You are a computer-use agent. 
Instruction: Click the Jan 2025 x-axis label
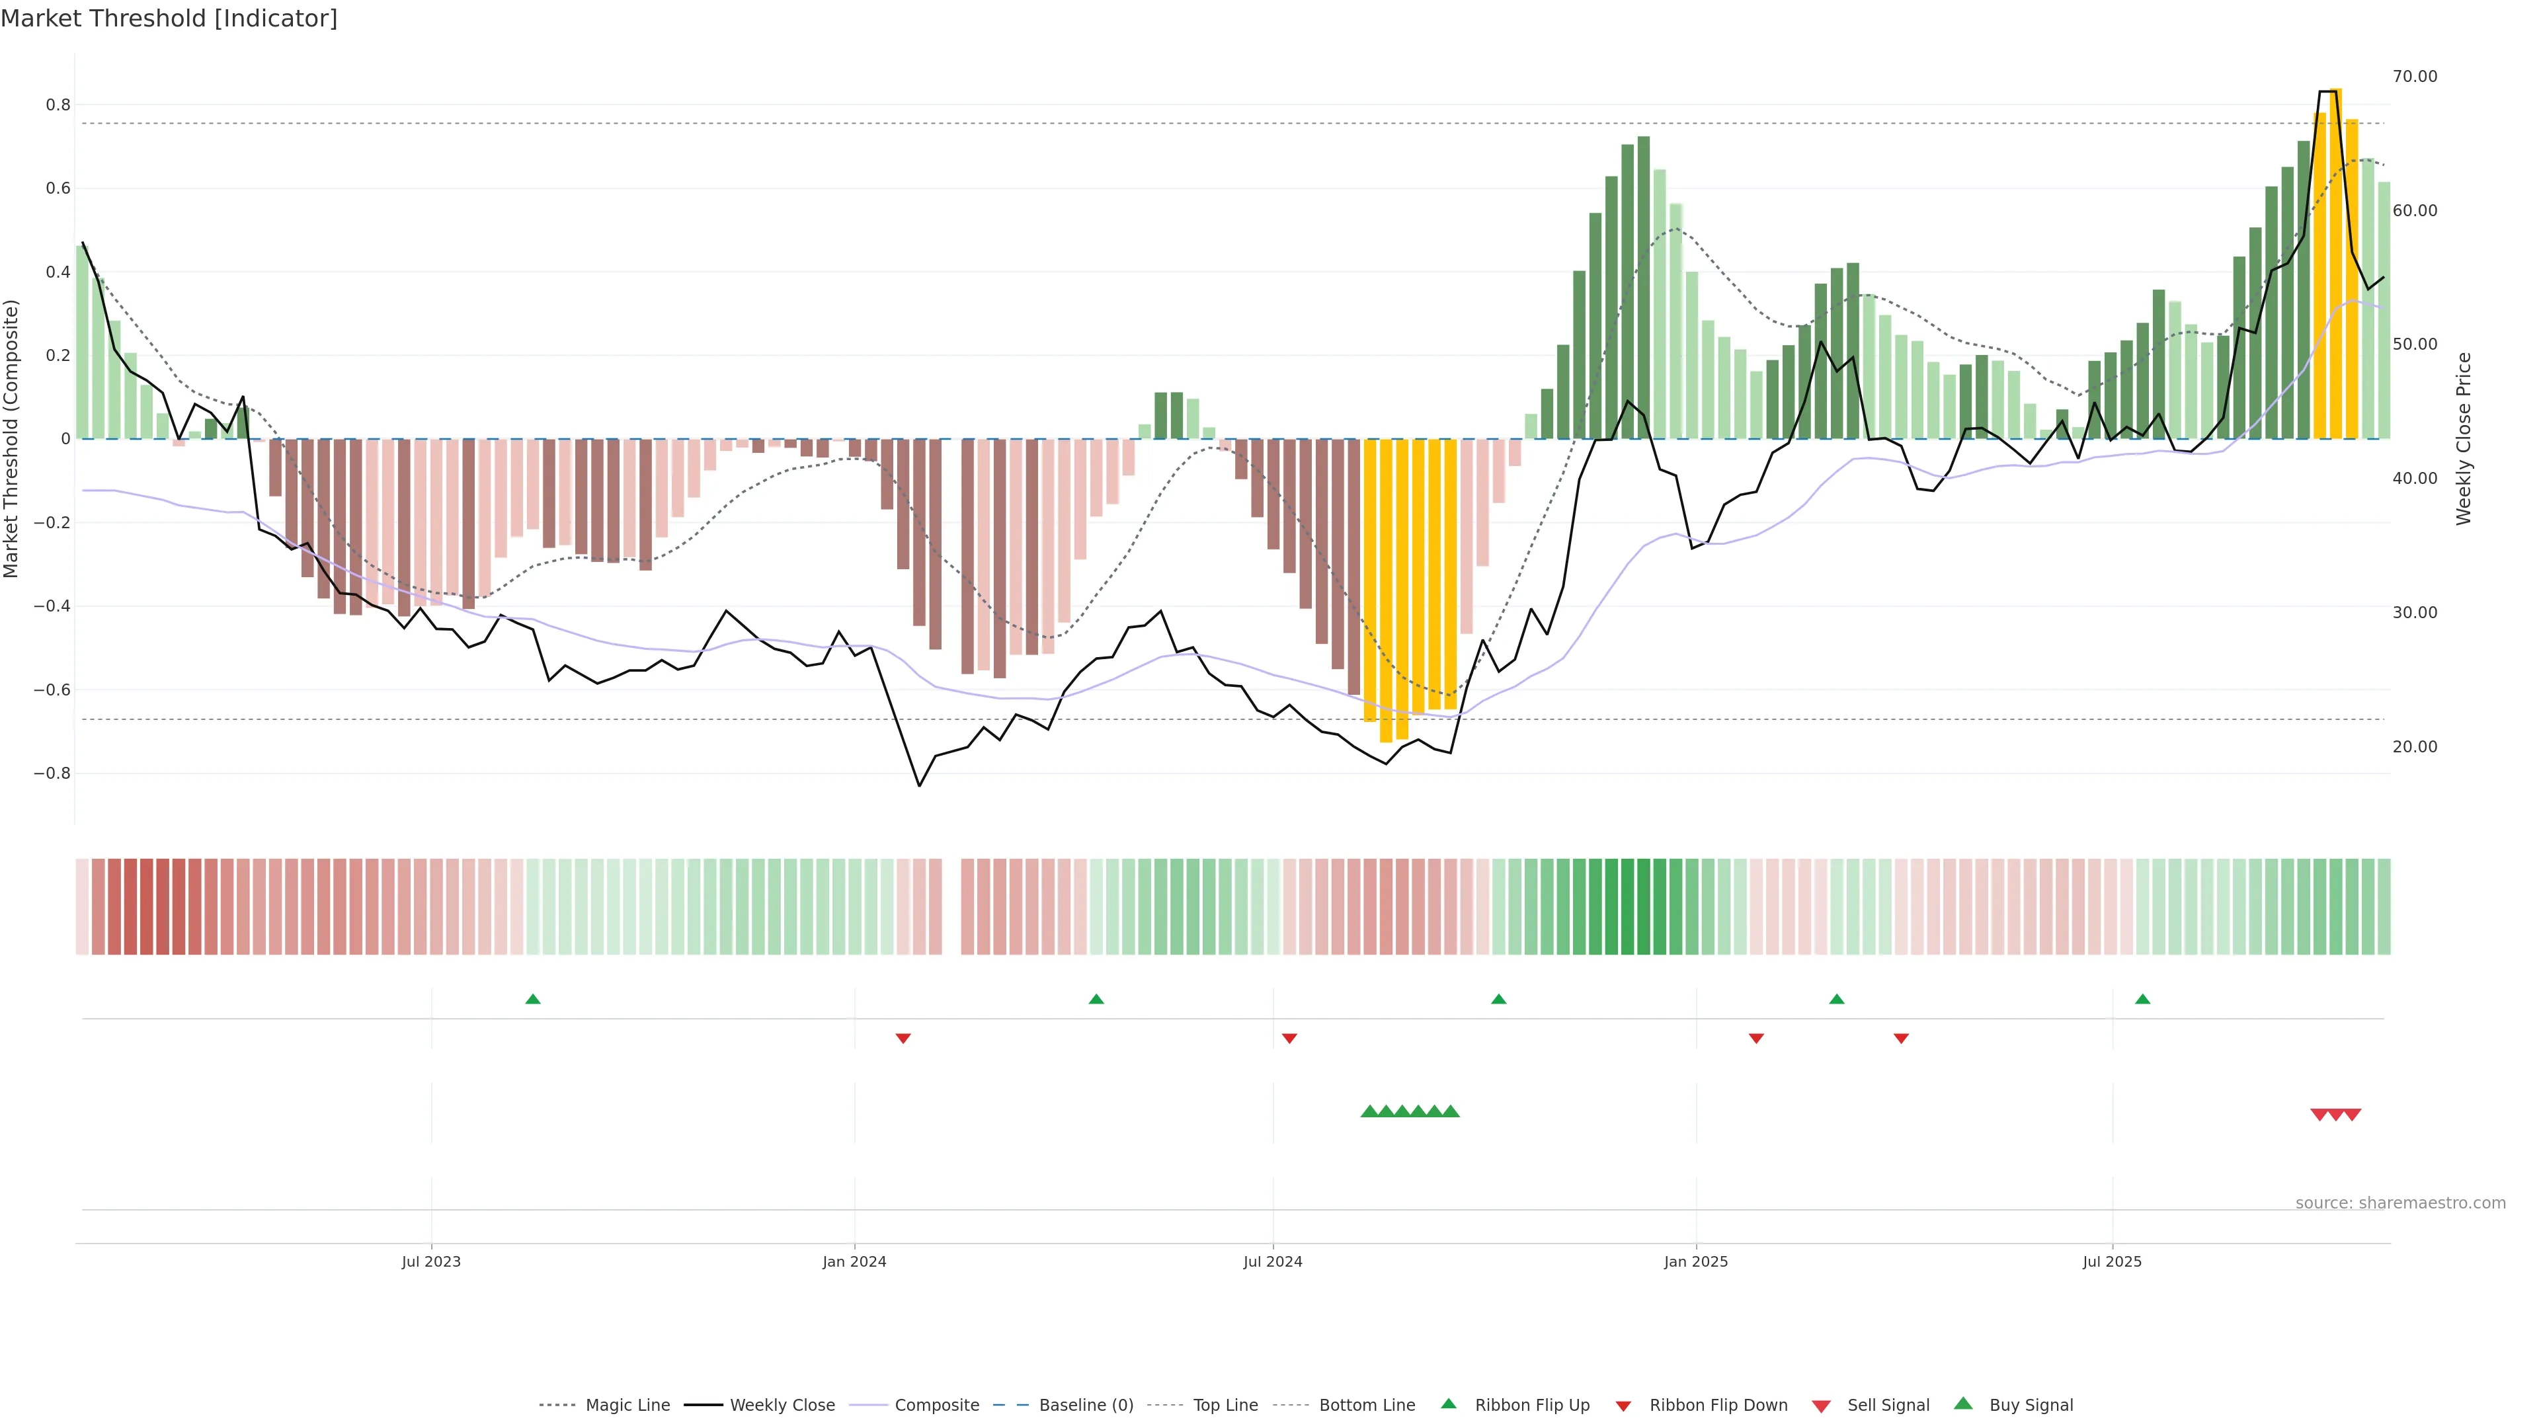point(1695,1261)
